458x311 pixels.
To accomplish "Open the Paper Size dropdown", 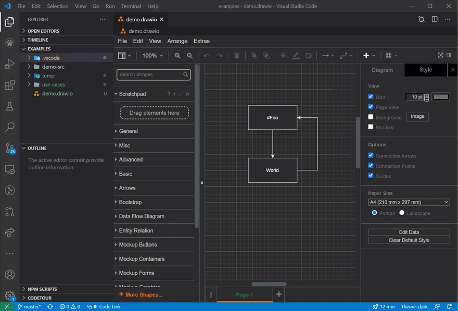I will pyautogui.click(x=409, y=202).
